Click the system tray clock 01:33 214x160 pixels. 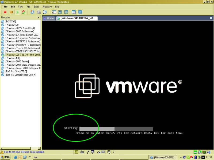click(x=209, y=157)
